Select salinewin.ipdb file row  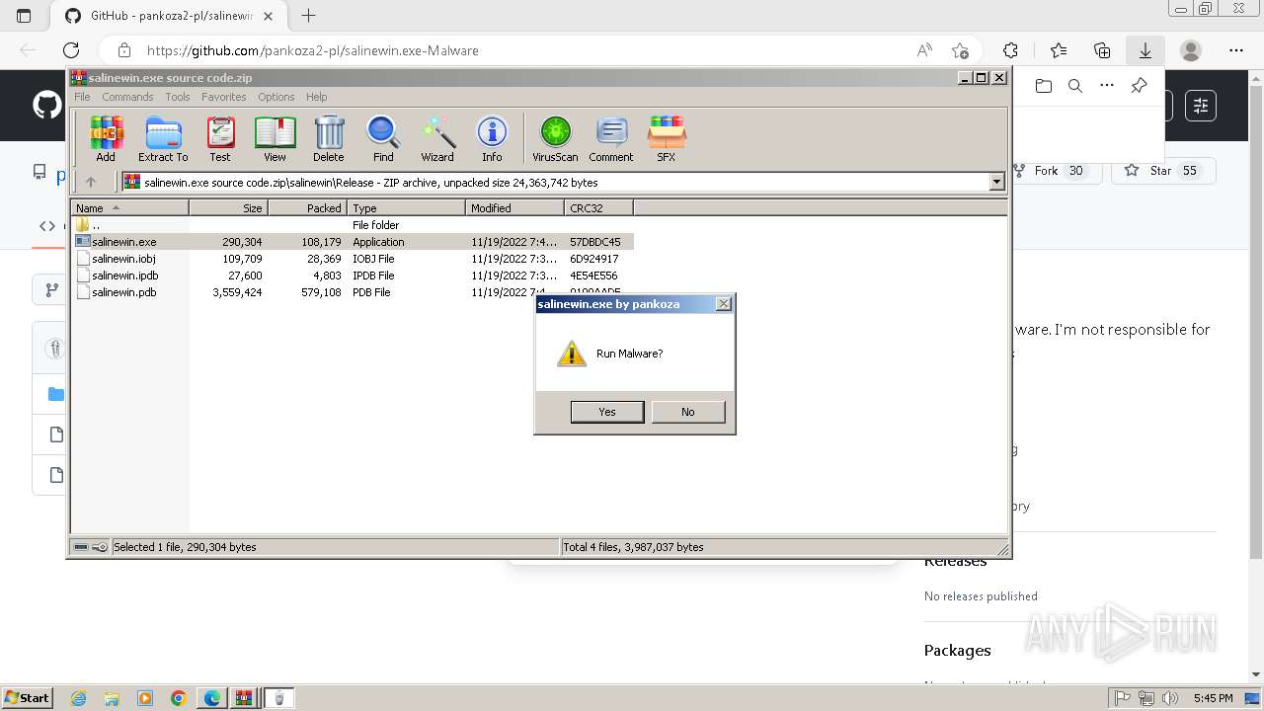(x=353, y=276)
